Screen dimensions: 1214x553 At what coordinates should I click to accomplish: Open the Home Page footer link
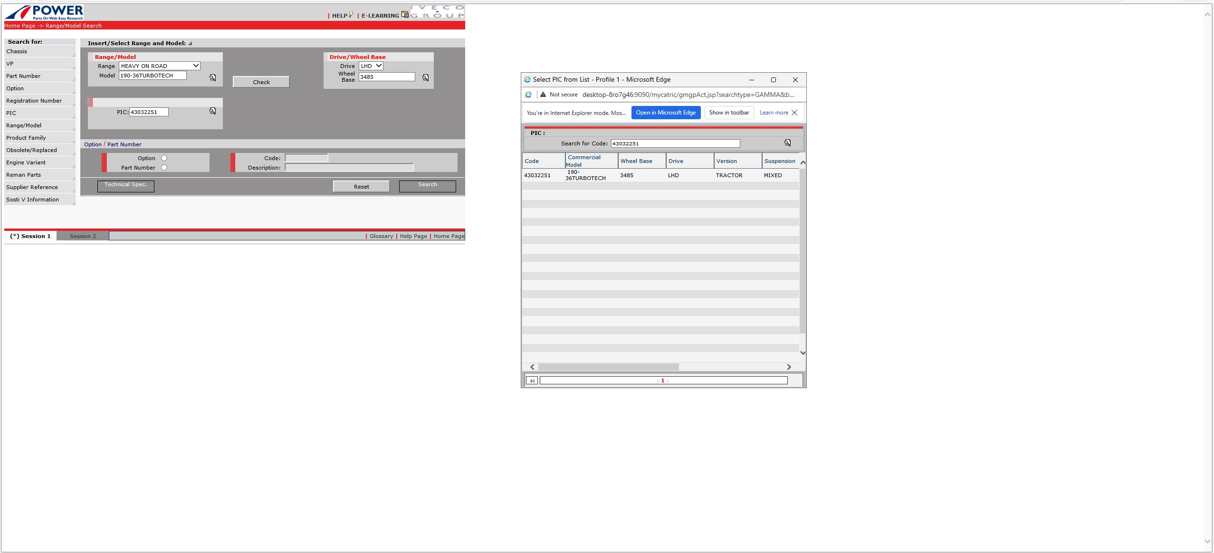[449, 236]
